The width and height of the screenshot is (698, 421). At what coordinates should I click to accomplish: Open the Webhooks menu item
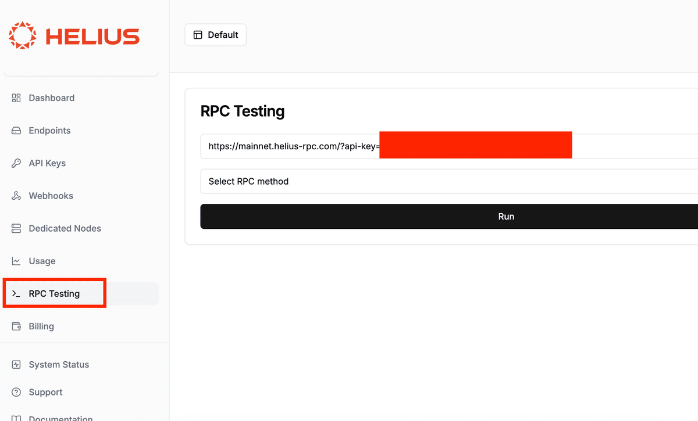[51, 196]
